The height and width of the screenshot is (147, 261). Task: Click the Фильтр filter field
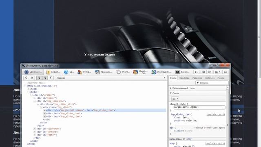click(212, 83)
